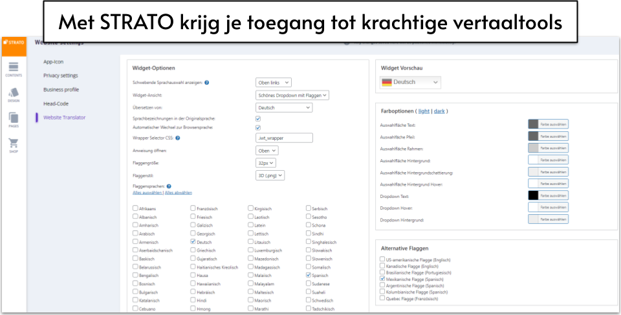
Task: Open Head-Code settings
Action: click(56, 103)
